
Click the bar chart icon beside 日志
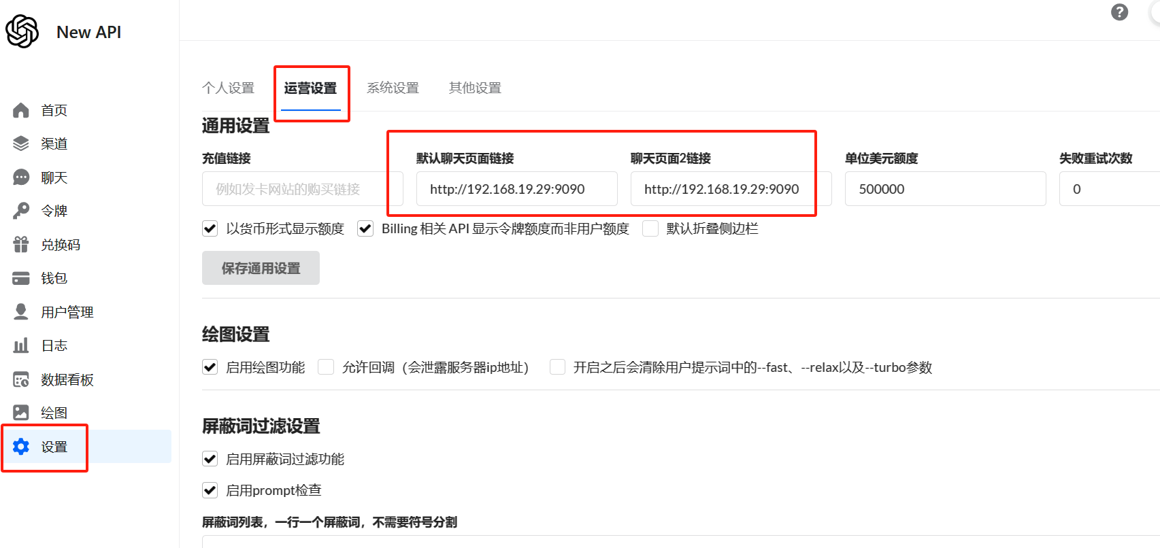tap(21, 345)
